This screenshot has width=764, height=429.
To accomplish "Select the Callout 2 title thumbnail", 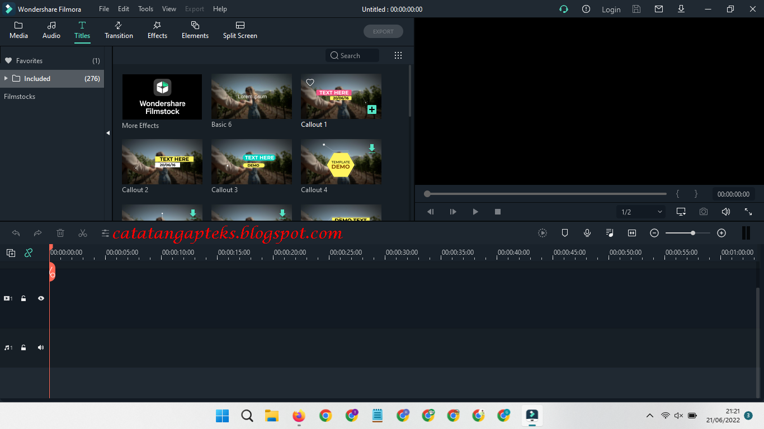I will (x=162, y=162).
